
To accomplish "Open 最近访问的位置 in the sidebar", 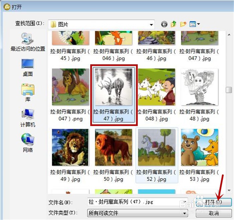I will [x=28, y=42].
